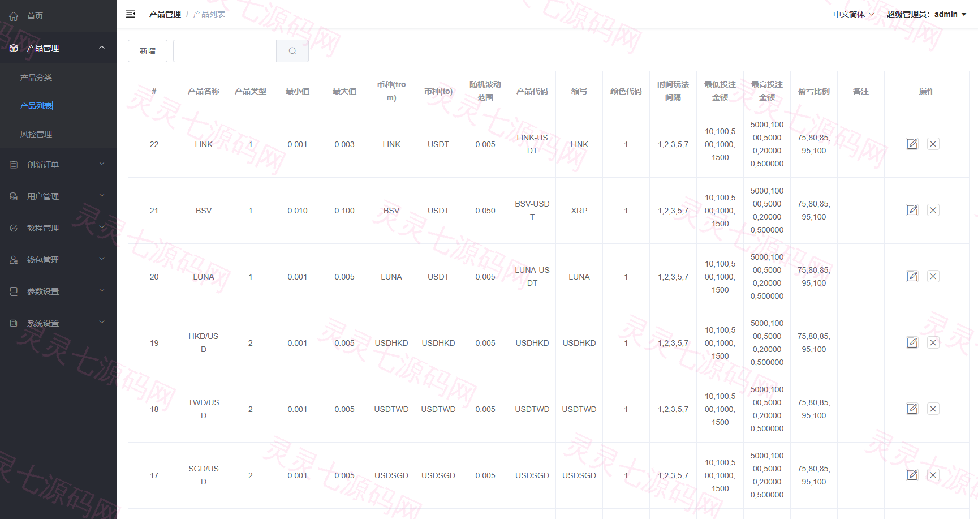Open the home page icon in sidebar
Screen dimensions: 978x519
coord(14,16)
